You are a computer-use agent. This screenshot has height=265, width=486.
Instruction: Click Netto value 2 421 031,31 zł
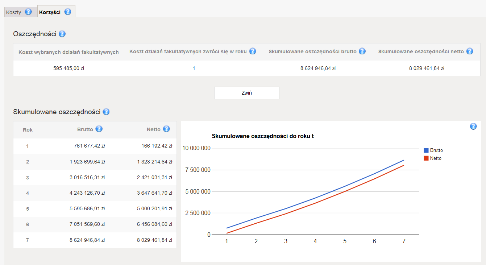coord(155,177)
